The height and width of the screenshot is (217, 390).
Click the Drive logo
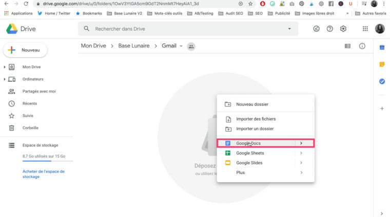click(x=21, y=29)
